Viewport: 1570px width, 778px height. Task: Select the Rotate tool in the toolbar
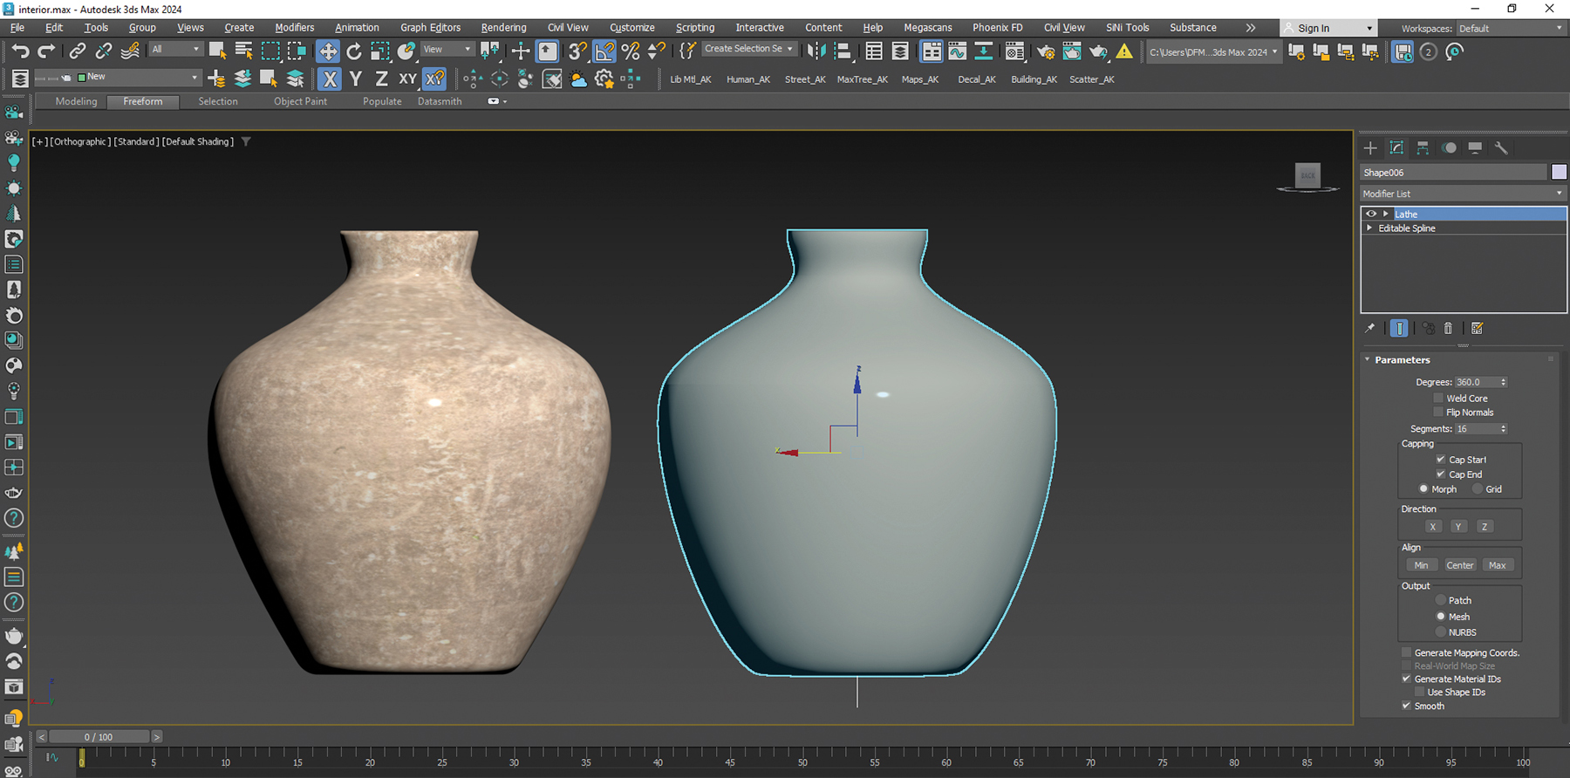[x=353, y=51]
